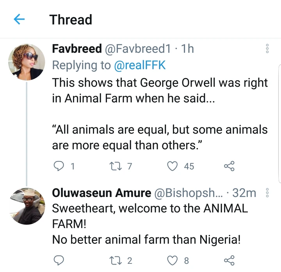Share Oluwaseun Amure's tweet

coord(229,260)
